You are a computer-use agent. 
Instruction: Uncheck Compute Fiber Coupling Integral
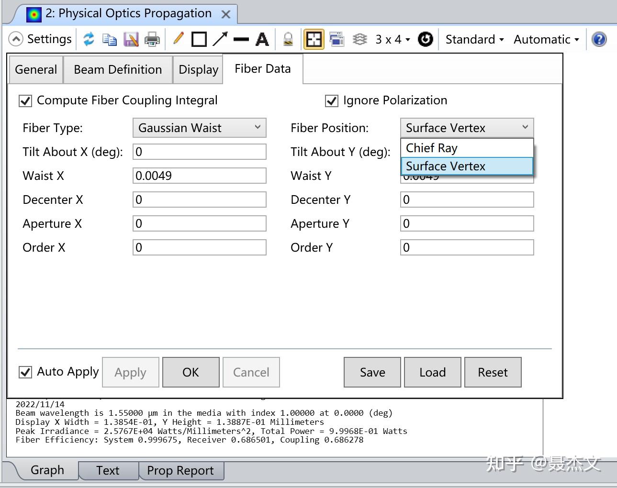click(x=25, y=101)
